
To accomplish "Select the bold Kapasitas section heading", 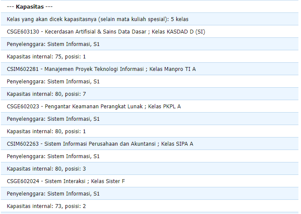I will (x=30, y=7).
